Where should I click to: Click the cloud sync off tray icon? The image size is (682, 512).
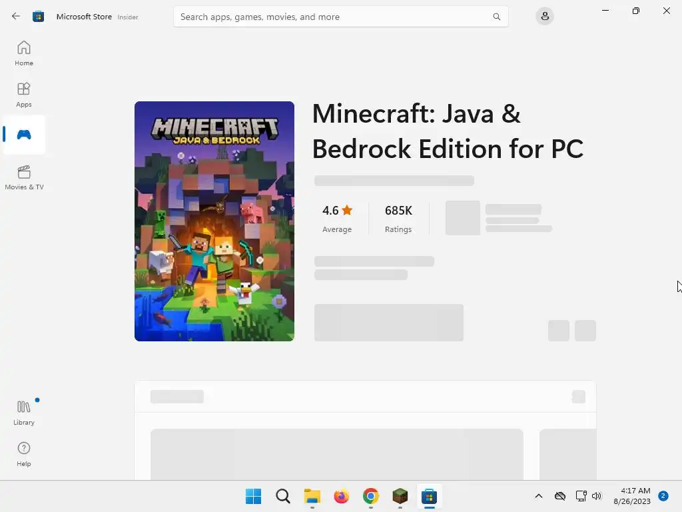559,496
